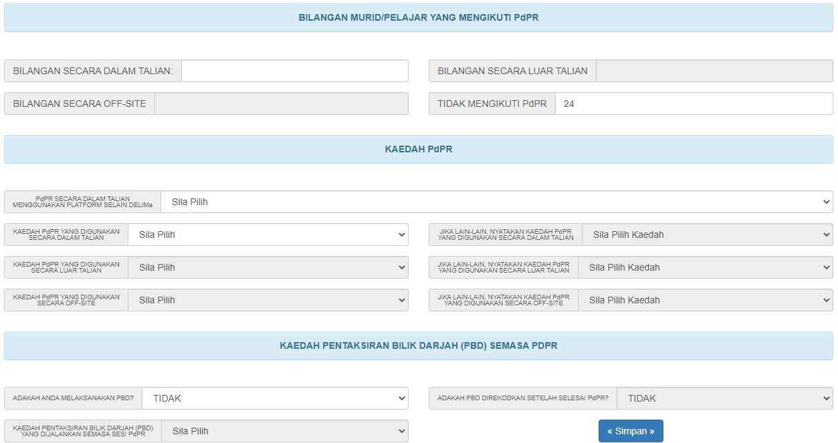Click the Bilangan Murid/Pelajar Yang Mengikuti PdPR header

(x=419, y=18)
